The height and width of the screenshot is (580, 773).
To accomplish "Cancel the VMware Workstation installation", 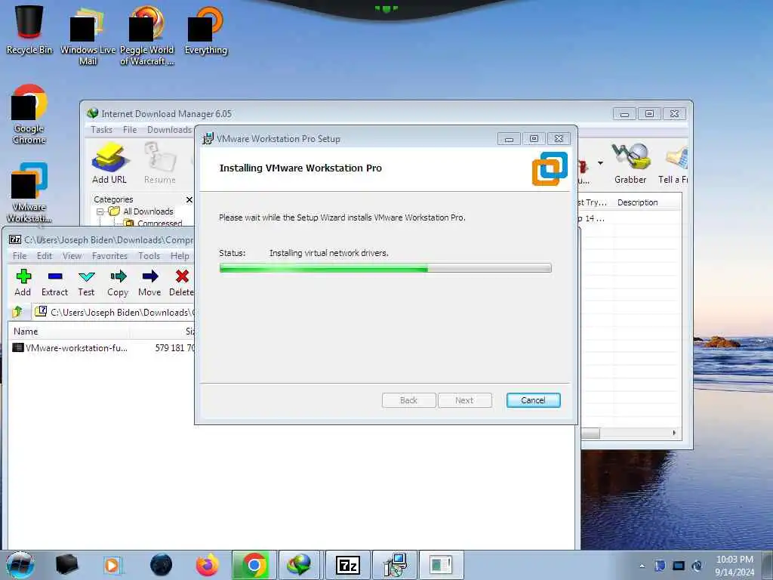I will (534, 400).
